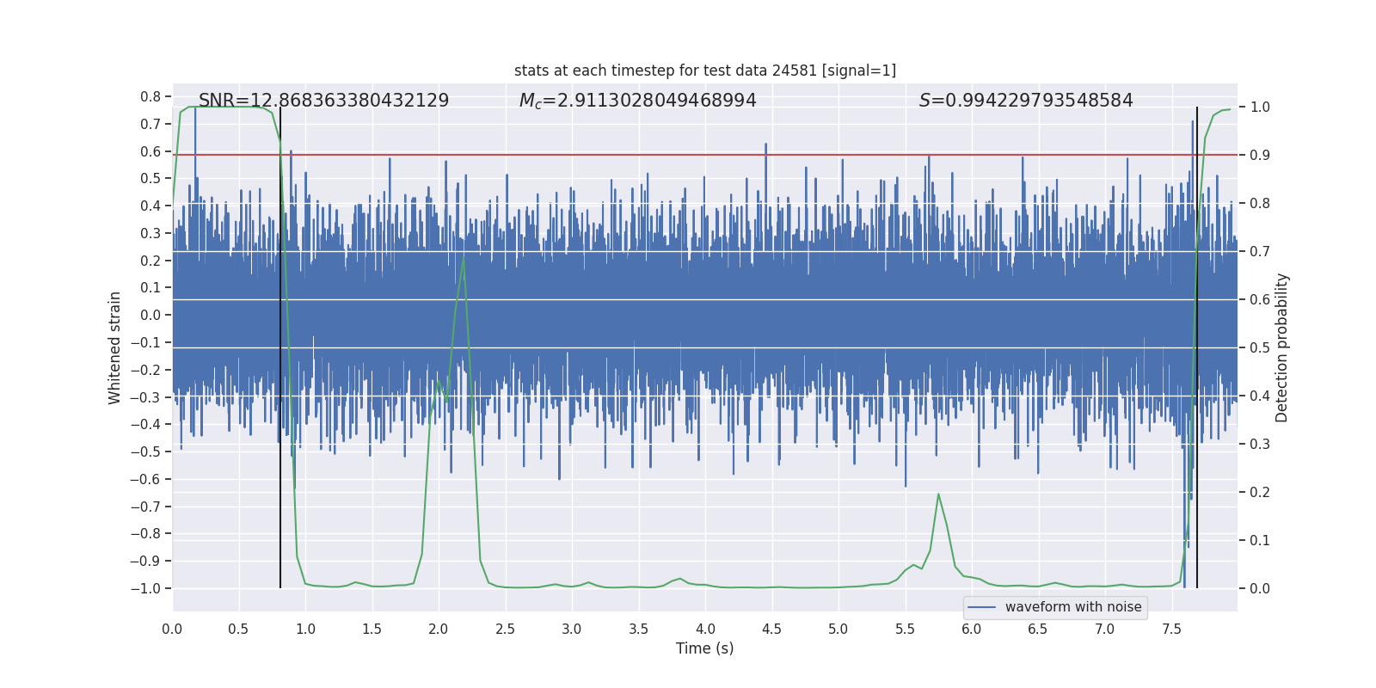Select the SNR value annotation text
The height and width of the screenshot is (688, 1376).
[x=323, y=101]
